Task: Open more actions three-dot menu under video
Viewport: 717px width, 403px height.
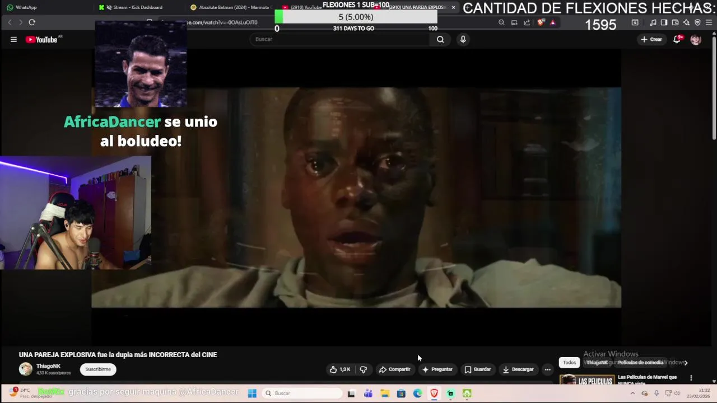Action: coord(548,369)
